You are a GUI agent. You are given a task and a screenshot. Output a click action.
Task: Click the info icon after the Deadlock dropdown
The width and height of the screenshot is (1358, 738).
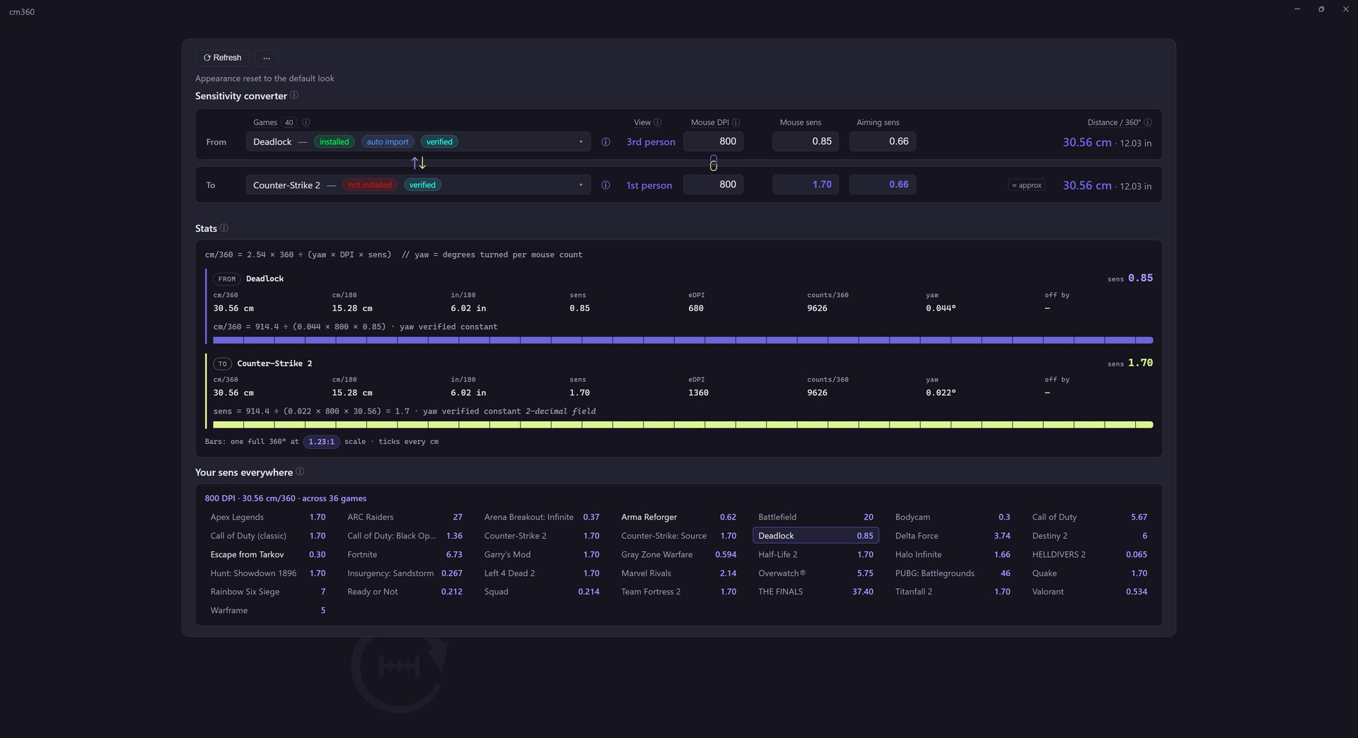[x=605, y=142]
